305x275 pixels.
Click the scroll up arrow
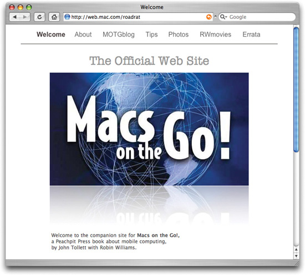[296, 249]
